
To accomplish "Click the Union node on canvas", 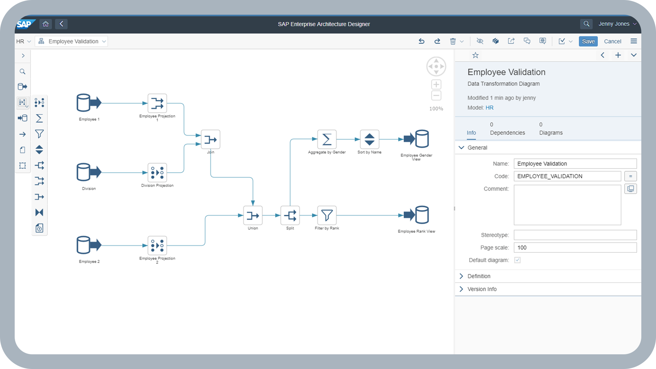I will click(253, 216).
